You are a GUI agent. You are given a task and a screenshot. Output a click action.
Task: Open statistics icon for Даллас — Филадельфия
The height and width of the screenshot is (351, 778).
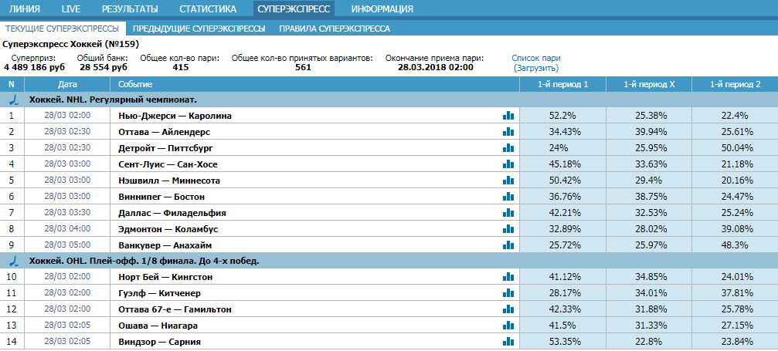click(x=508, y=213)
